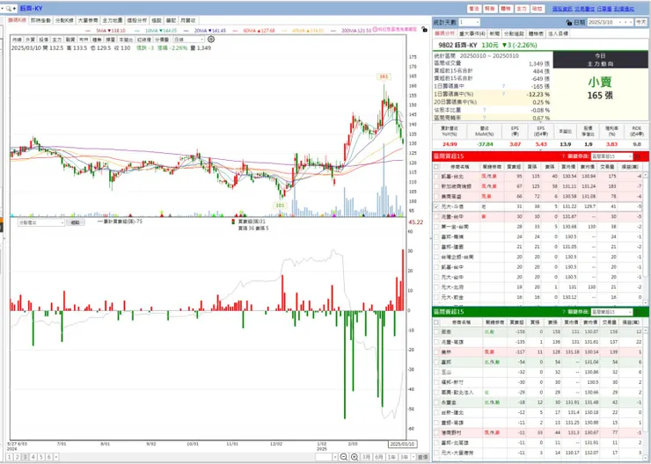Click question mark in green 區間賣超15 header

(x=563, y=312)
